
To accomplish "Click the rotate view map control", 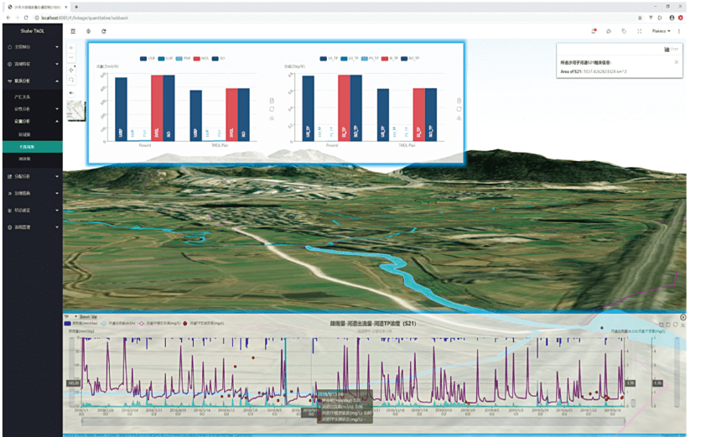I will pos(71,81).
